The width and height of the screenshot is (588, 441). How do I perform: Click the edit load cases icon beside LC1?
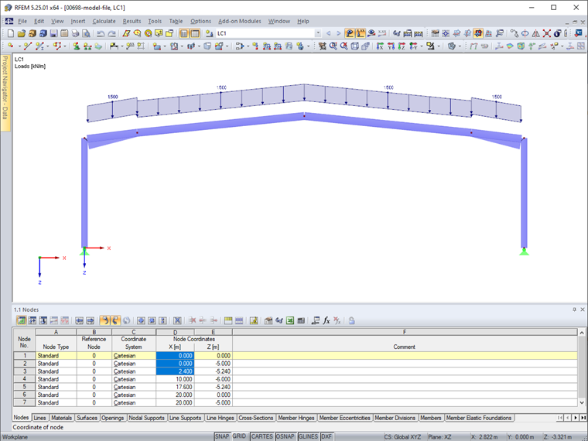209,33
